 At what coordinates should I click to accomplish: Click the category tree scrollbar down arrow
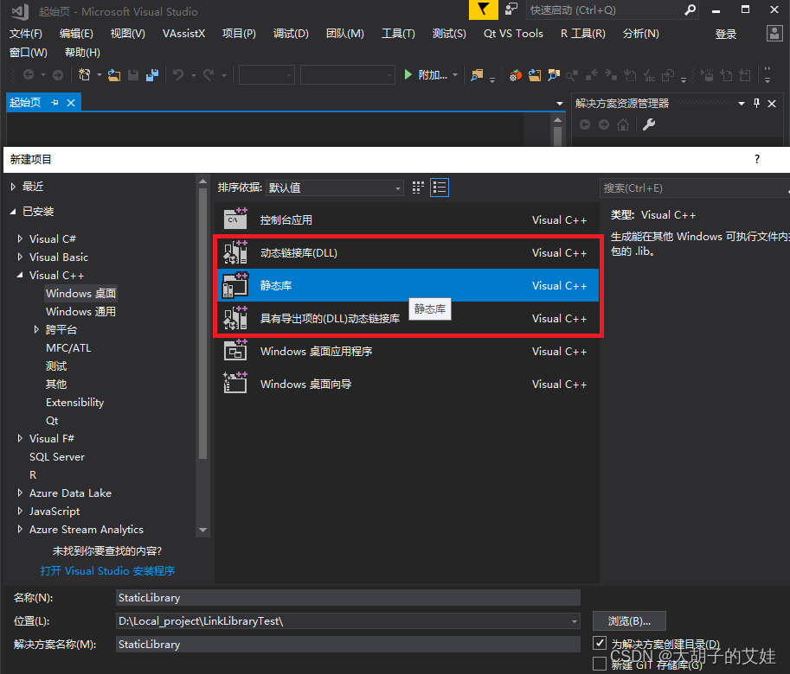pos(203,530)
